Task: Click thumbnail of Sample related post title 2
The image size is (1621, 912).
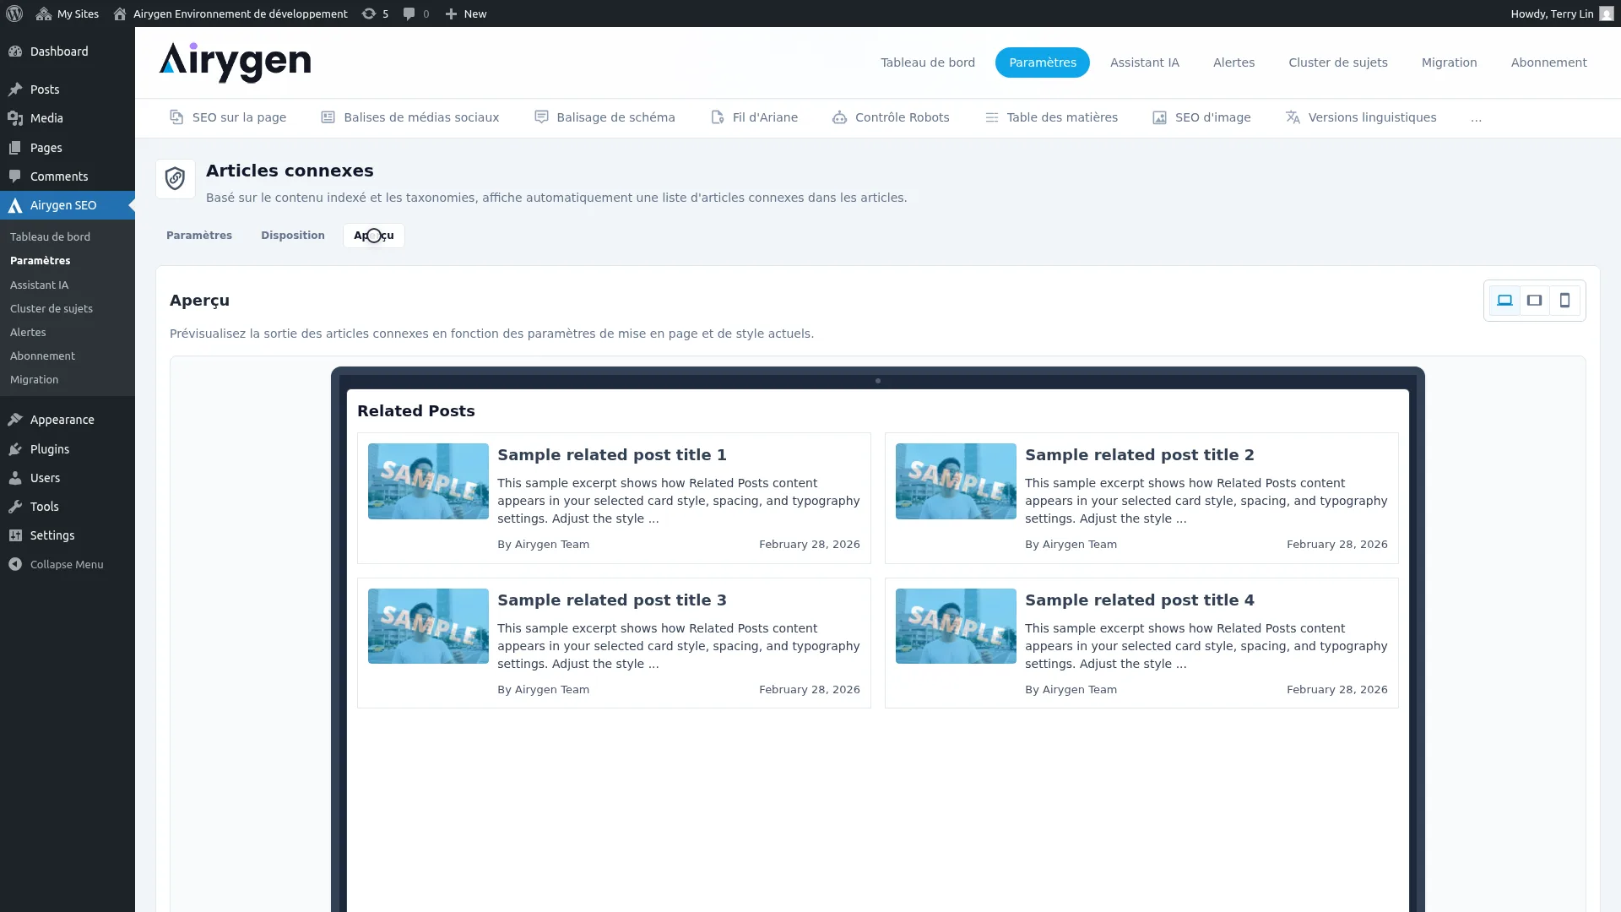Action: click(x=956, y=481)
